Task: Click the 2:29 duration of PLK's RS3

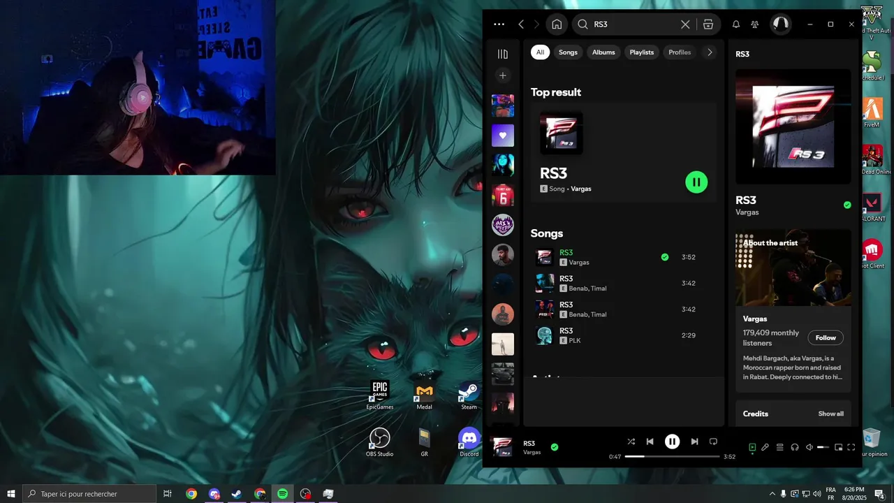Action: point(689,335)
